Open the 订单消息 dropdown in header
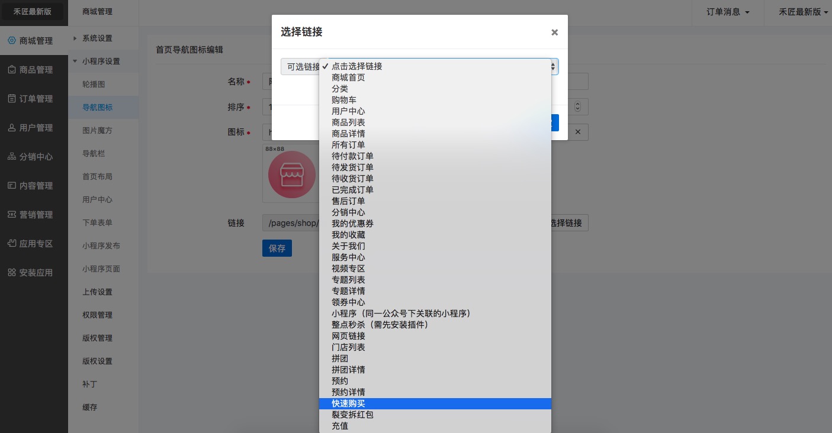This screenshot has height=433, width=832. click(728, 12)
